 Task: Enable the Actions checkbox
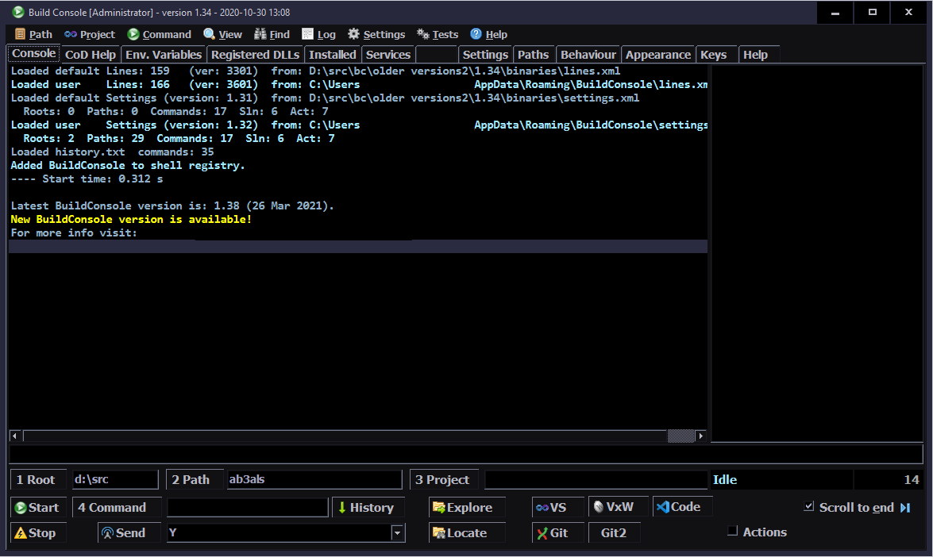(732, 531)
